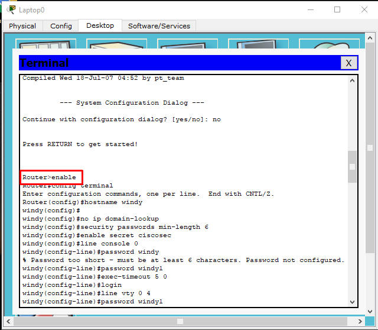This screenshot has width=378, height=330.
Task: Click 'line vty 0 4' command line
Action: pos(86,293)
